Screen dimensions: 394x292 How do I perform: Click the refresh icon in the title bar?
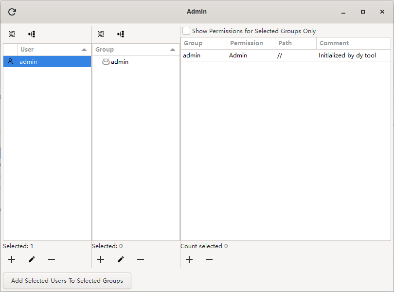(11, 11)
